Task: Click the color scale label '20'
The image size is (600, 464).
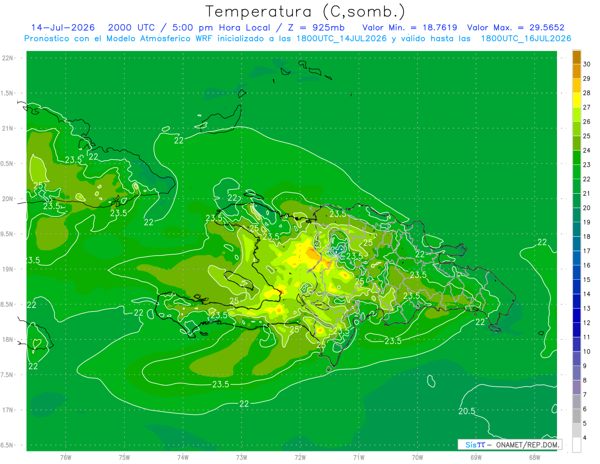Action: click(586, 208)
